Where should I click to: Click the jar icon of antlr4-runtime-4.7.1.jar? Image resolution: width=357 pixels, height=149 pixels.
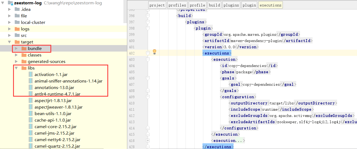31,94
